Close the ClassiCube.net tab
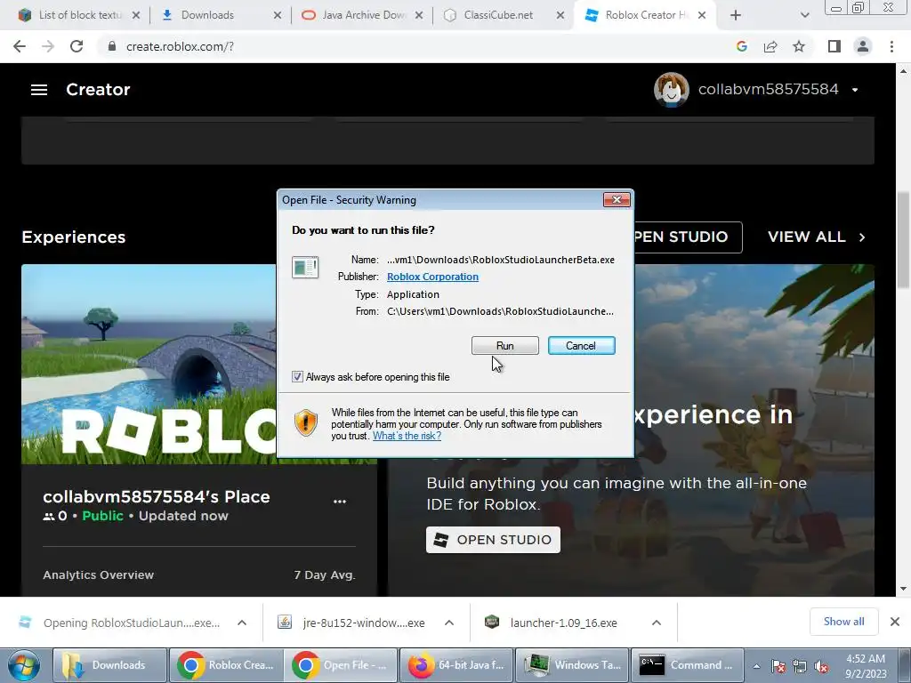This screenshot has width=911, height=683. pyautogui.click(x=560, y=15)
